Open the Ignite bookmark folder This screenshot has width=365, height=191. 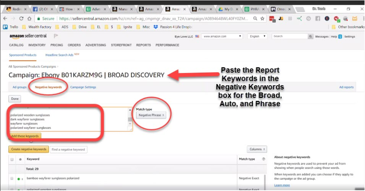click(x=125, y=27)
